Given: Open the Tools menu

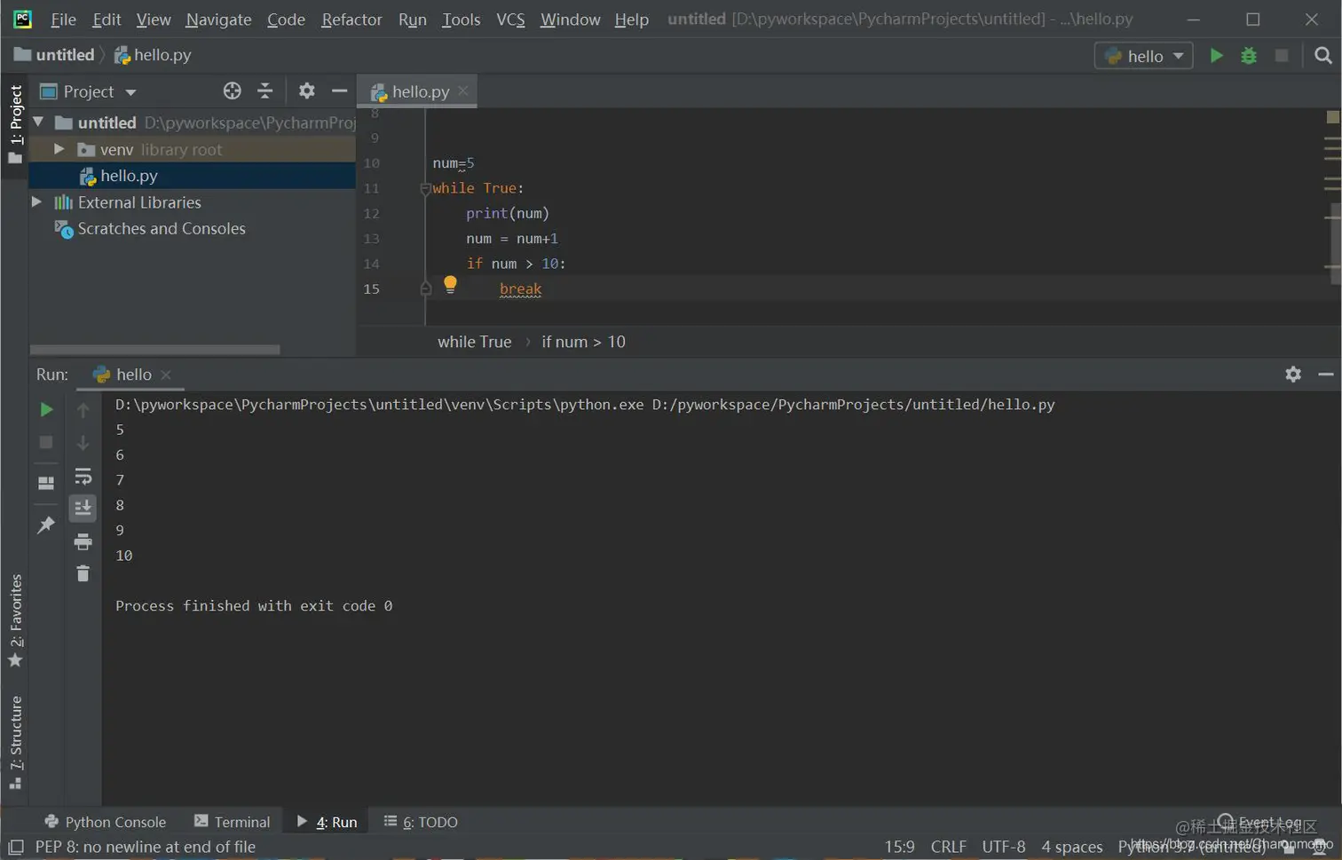Looking at the screenshot, I should click(461, 19).
